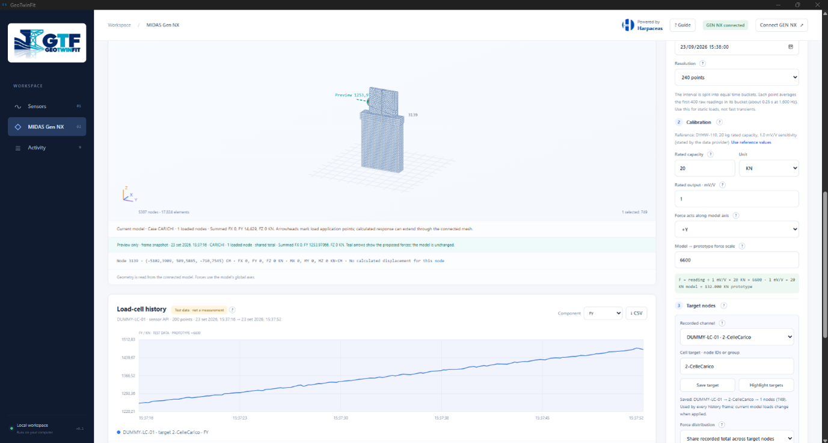Open the Sensors workspace page
The image size is (828, 443).
coord(47,106)
